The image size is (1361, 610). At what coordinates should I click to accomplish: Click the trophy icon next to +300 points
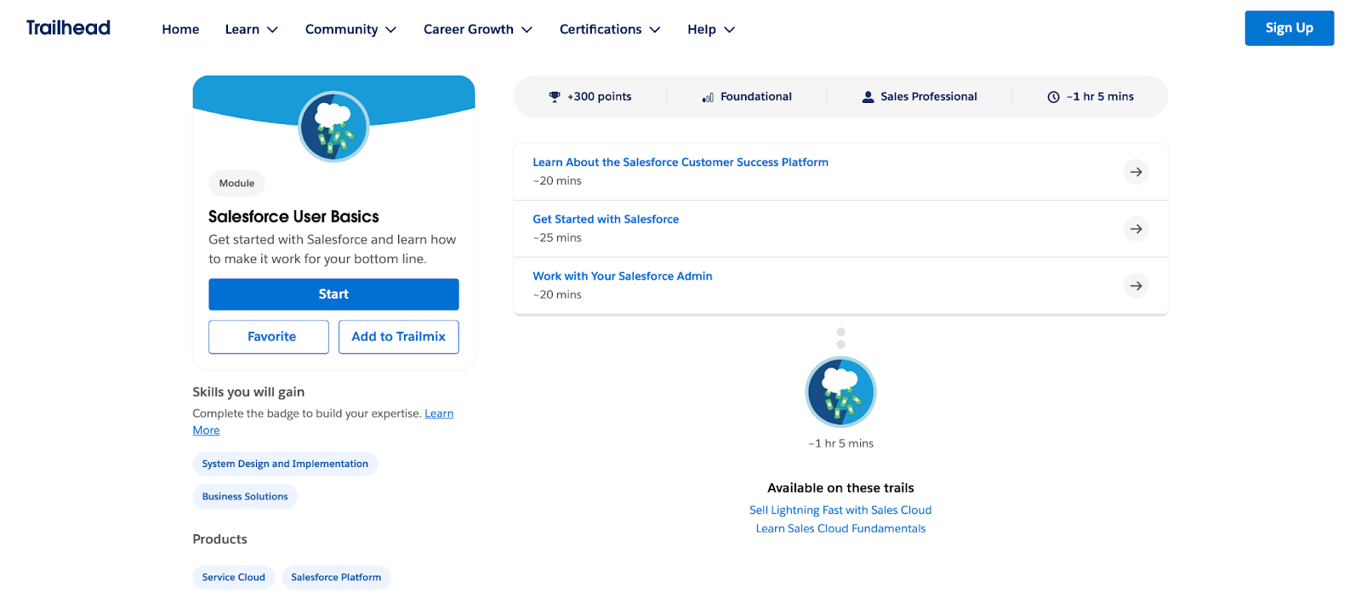coord(555,97)
